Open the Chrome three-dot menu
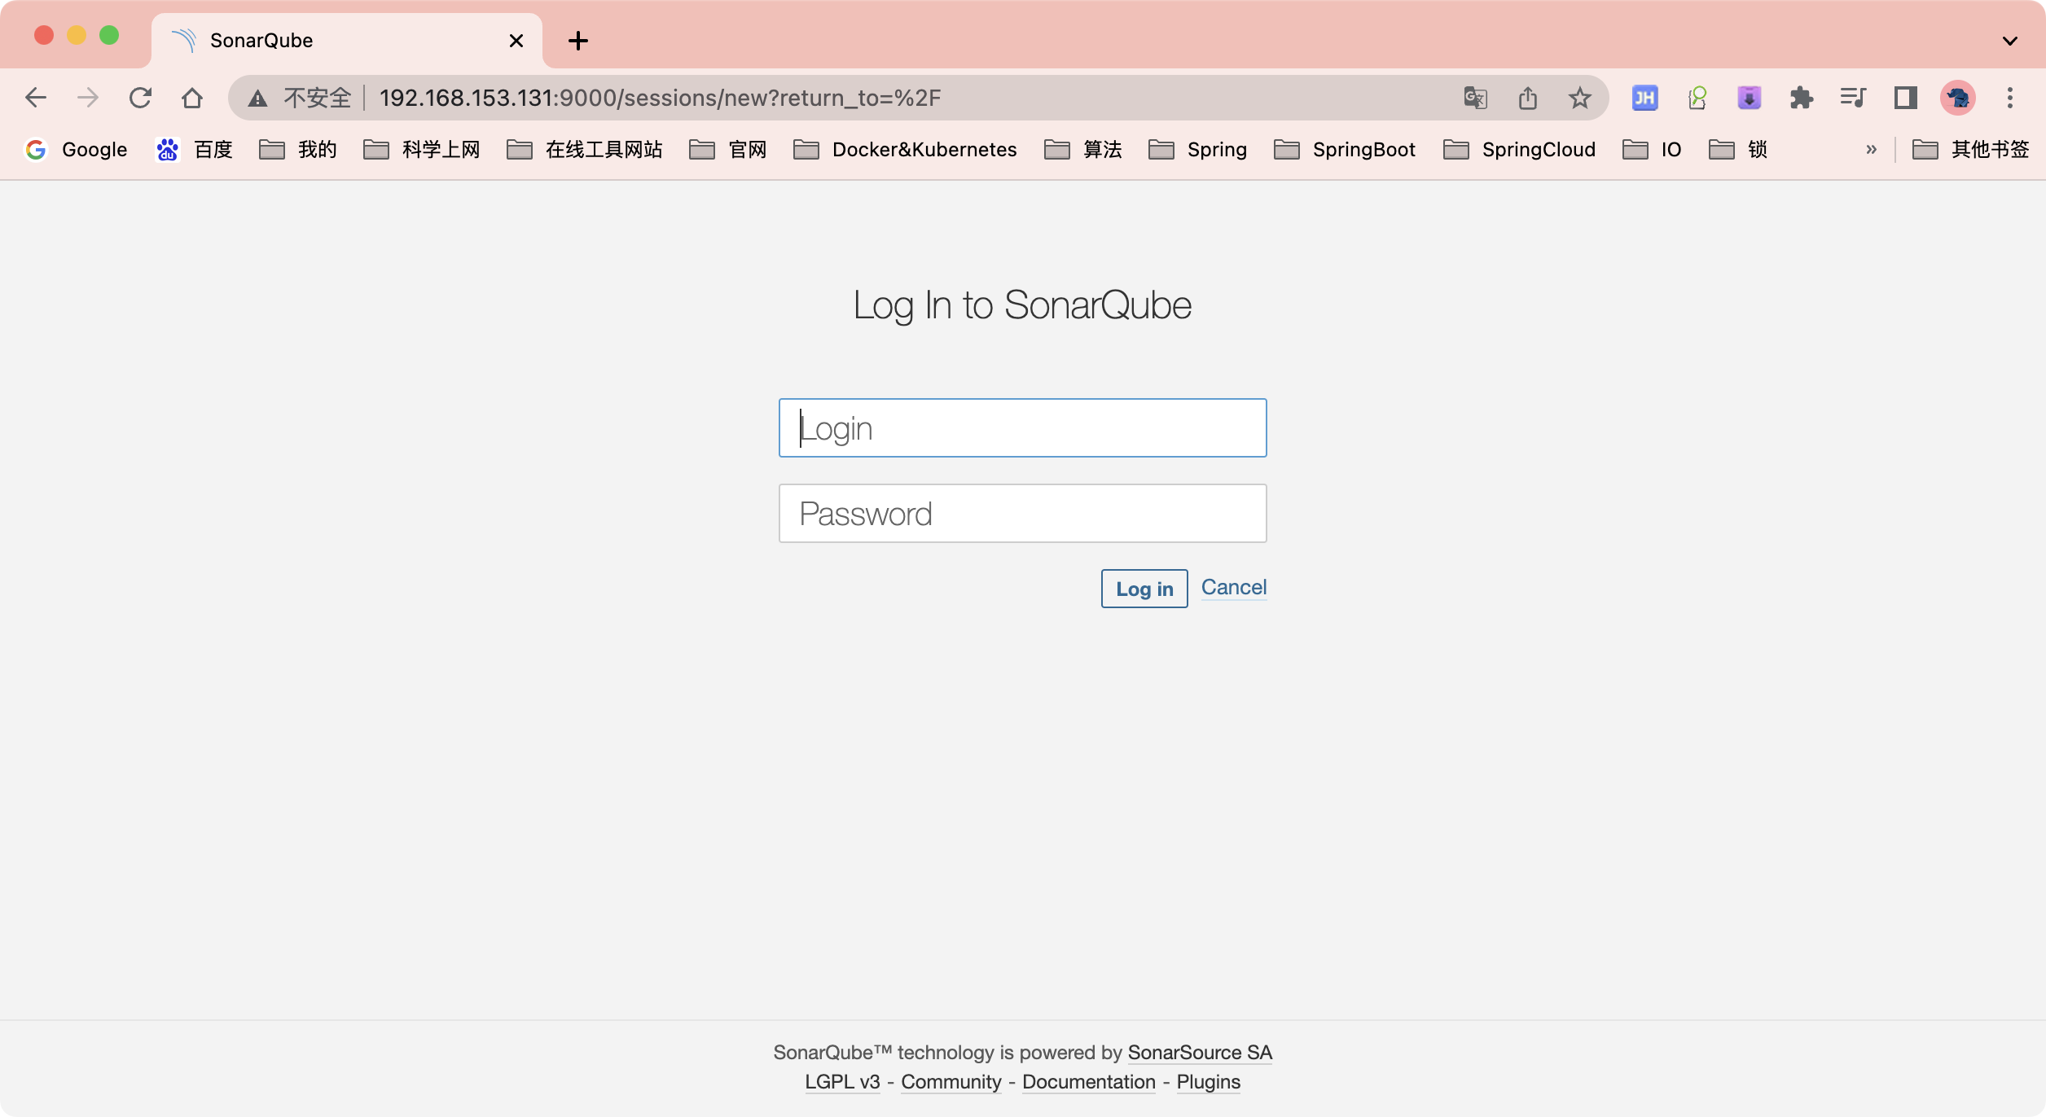The width and height of the screenshot is (2046, 1117). (2009, 99)
